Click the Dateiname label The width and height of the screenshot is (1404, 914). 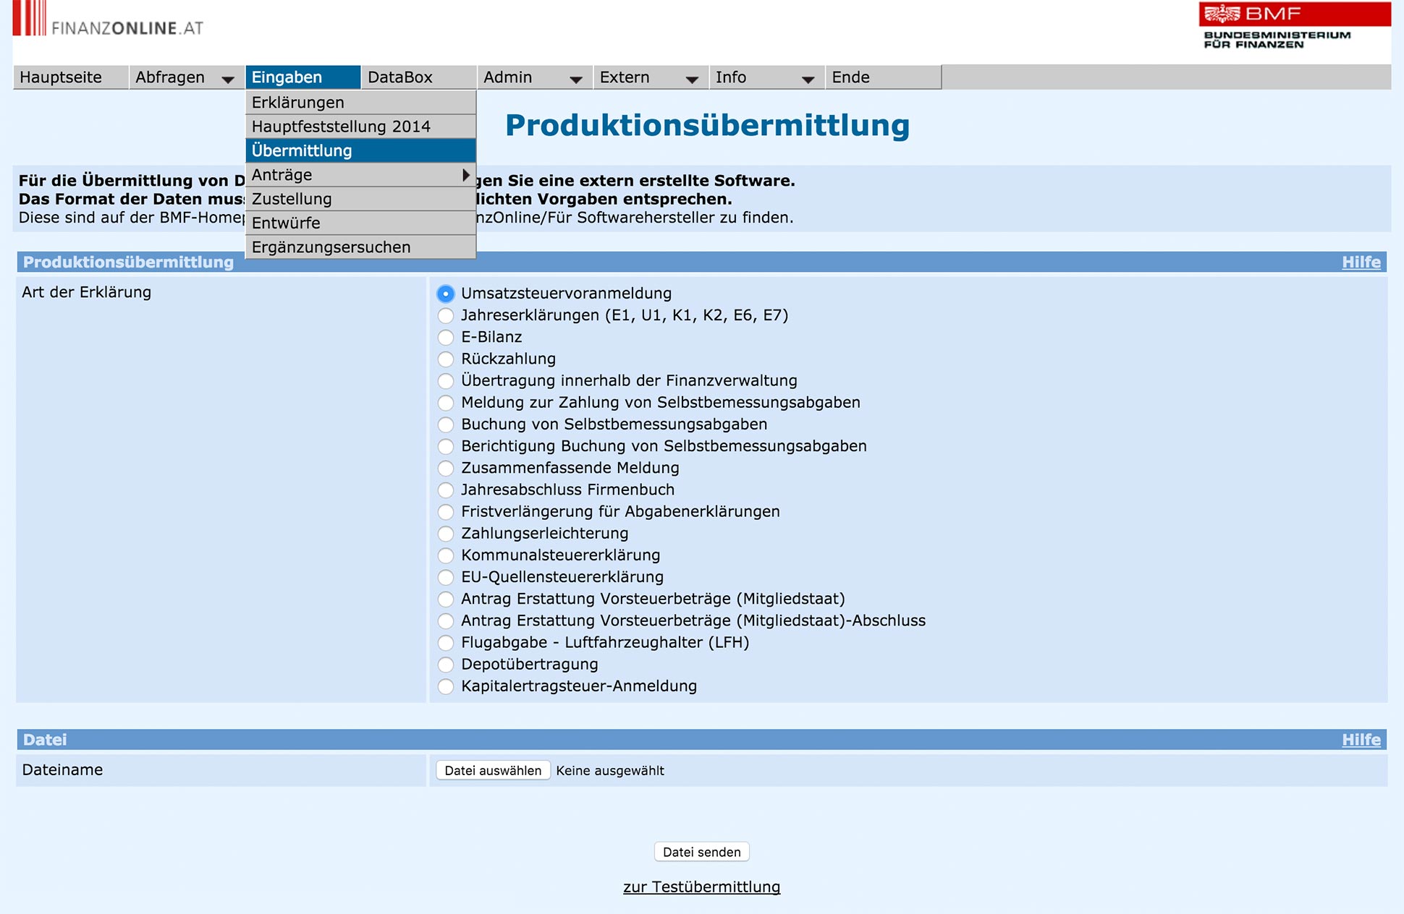click(x=62, y=770)
